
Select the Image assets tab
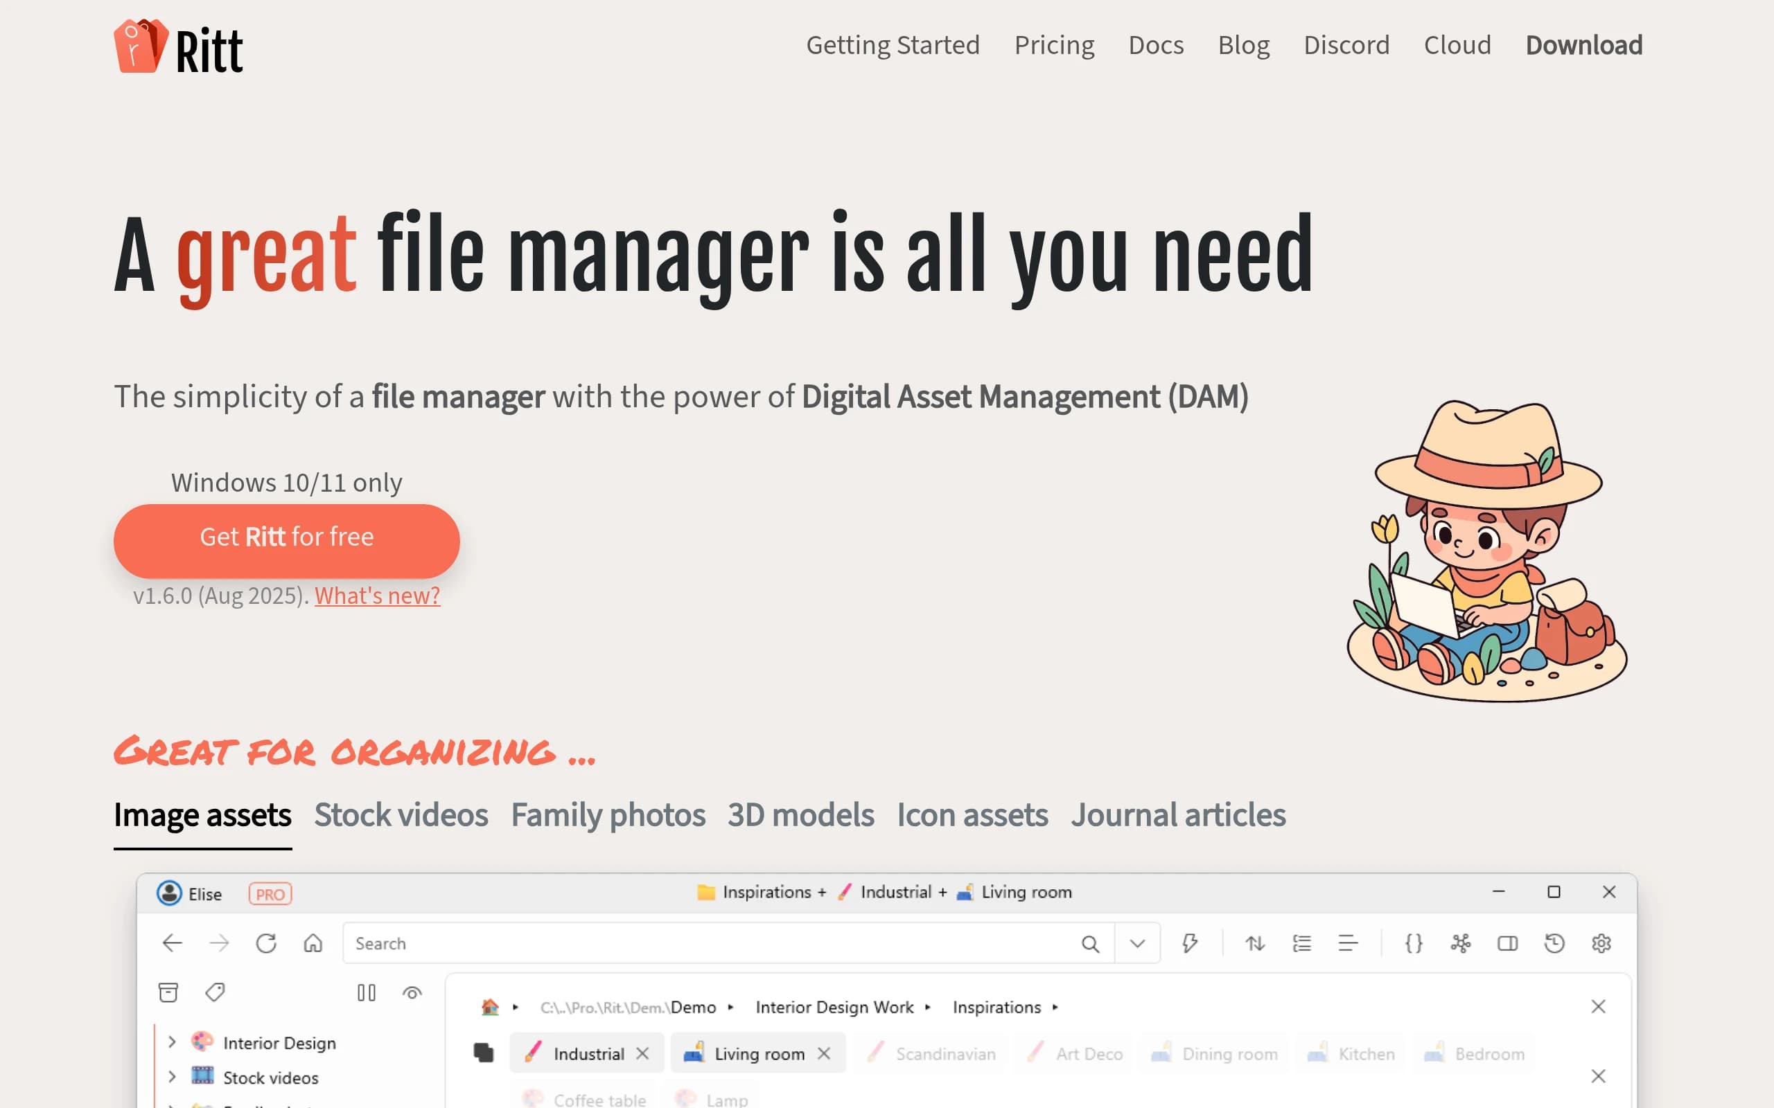point(202,815)
